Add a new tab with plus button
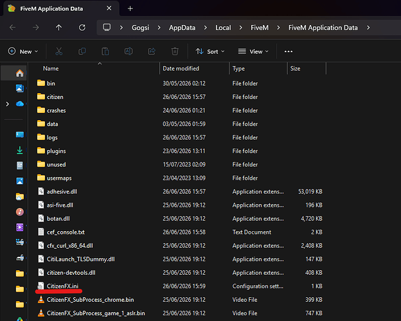This screenshot has width=401, height=321. [x=130, y=9]
